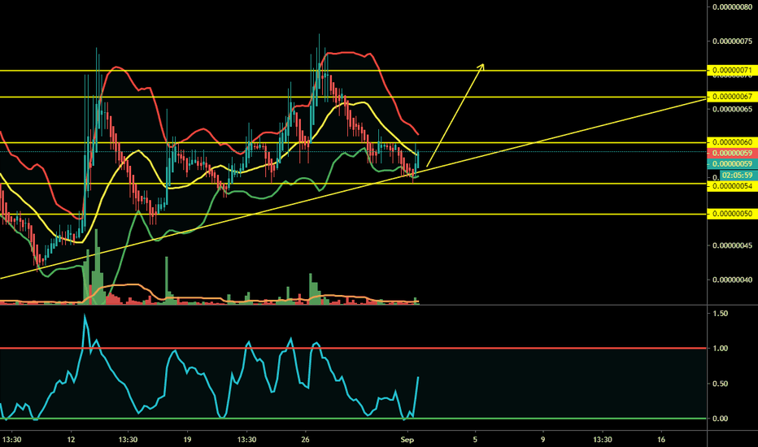The image size is (758, 447).
Task: Click the 0.00 indicator scale value
Action: (x=721, y=419)
